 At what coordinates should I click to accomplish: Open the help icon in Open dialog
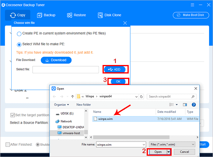[194, 105]
